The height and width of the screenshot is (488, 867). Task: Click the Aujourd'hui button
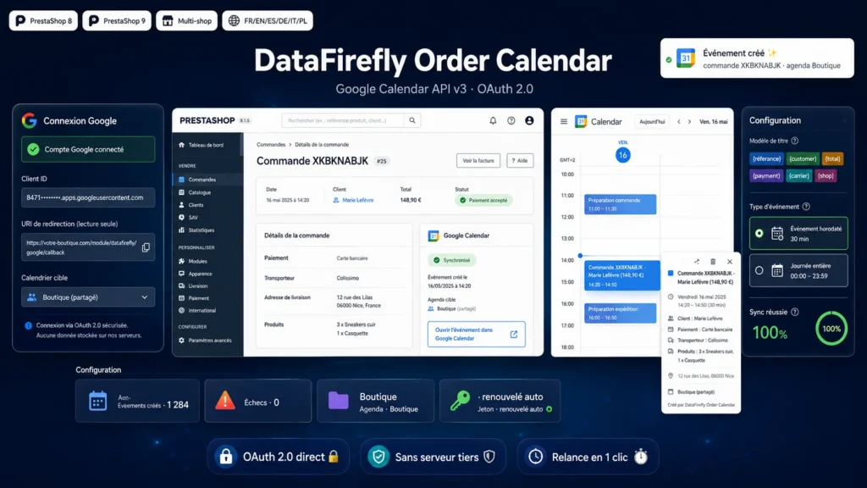tap(652, 122)
